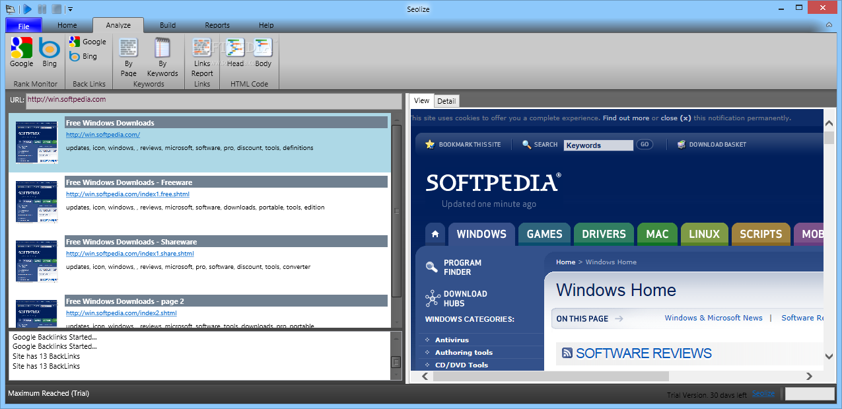This screenshot has width=842, height=409.
Task: Open Windows & Microsoft News link
Action: pyautogui.click(x=713, y=318)
